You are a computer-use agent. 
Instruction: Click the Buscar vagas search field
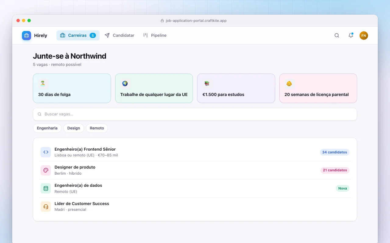point(195,114)
